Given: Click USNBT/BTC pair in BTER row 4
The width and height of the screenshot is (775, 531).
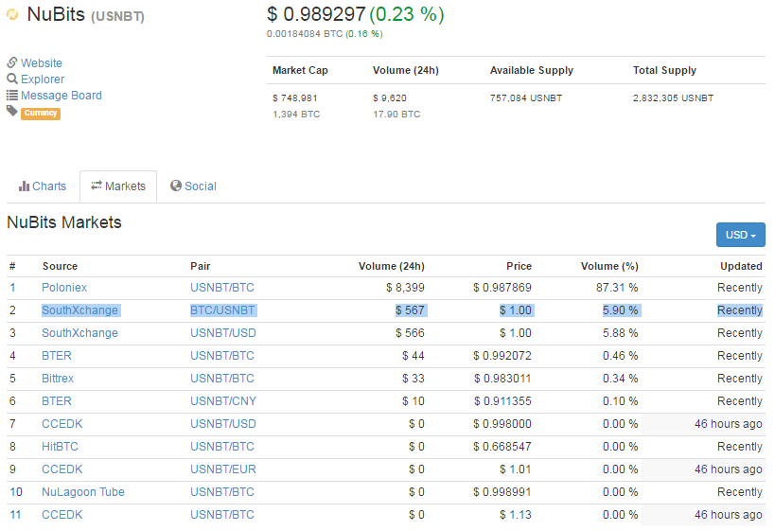Looking at the screenshot, I should click(222, 356).
